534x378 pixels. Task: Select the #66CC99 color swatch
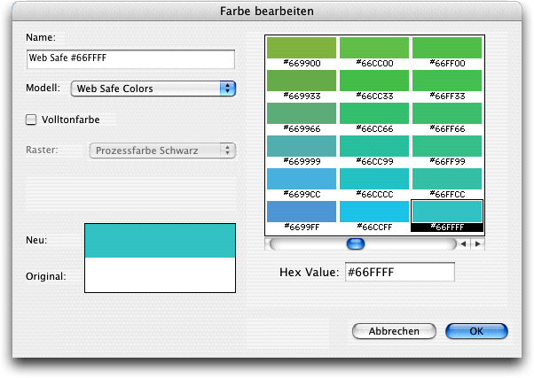point(374,146)
